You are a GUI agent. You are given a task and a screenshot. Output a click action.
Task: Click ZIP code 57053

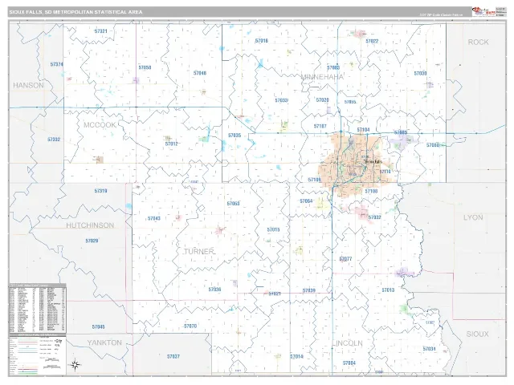click(233, 204)
